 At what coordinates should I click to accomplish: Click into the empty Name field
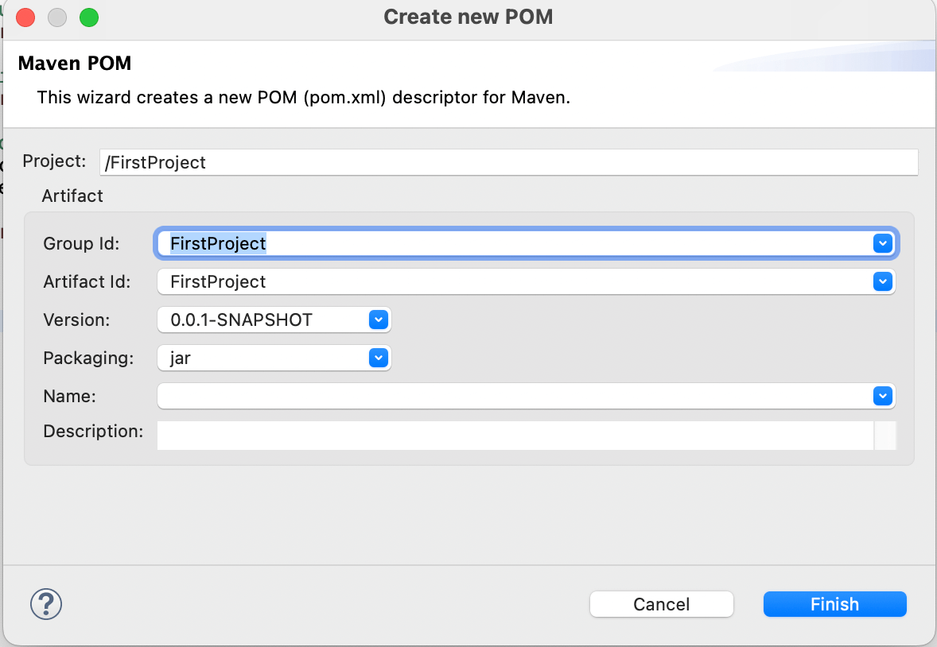pos(509,396)
